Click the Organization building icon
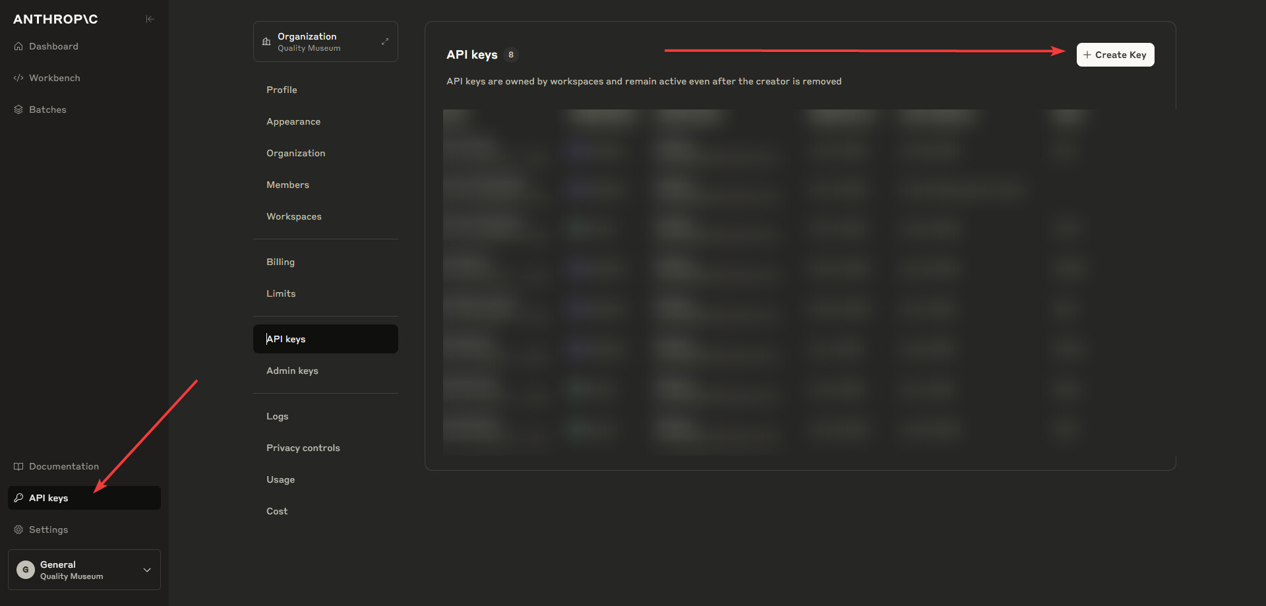1266x606 pixels. pyautogui.click(x=266, y=42)
